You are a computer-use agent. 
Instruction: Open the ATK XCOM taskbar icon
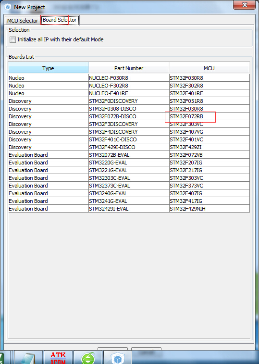click(58, 357)
